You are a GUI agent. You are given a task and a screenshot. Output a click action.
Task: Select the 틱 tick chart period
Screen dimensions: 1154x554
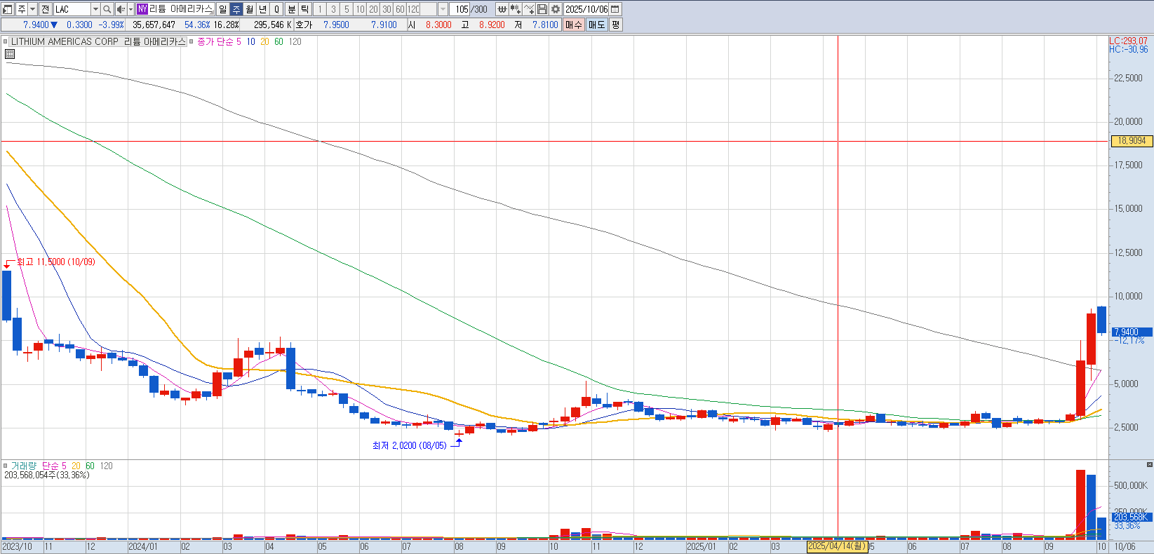(x=305, y=9)
